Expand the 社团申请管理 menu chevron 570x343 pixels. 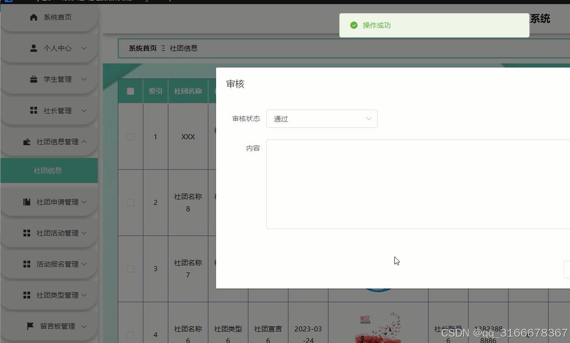[x=84, y=202]
